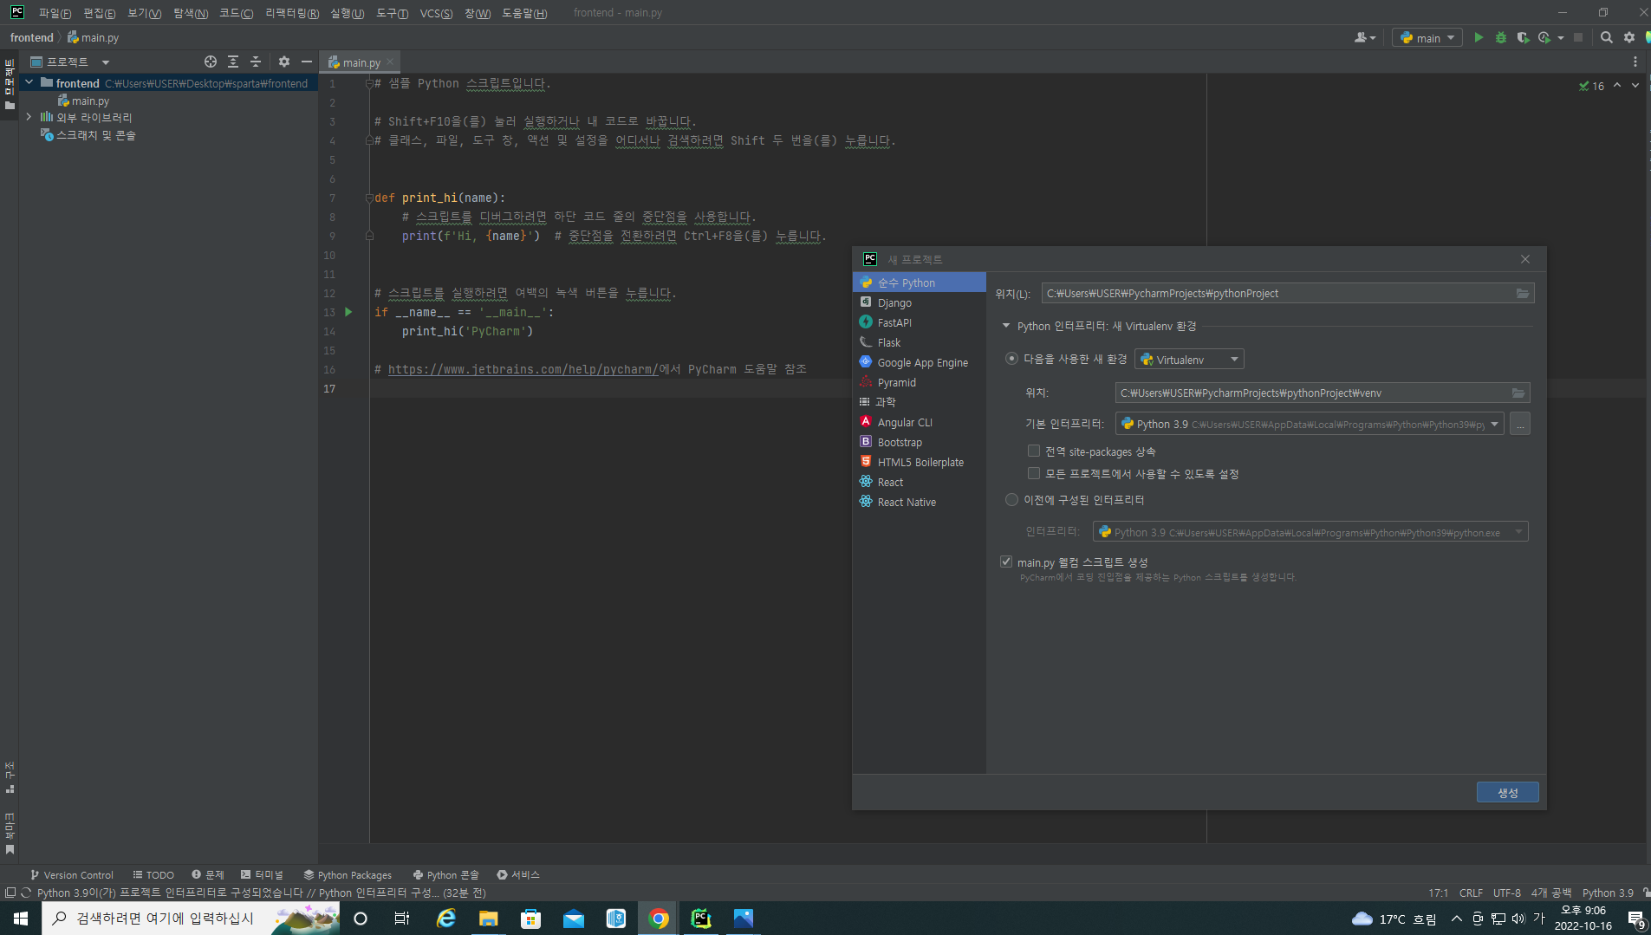Expand the external libraries node
Screen dimensions: 1651x935
29,117
